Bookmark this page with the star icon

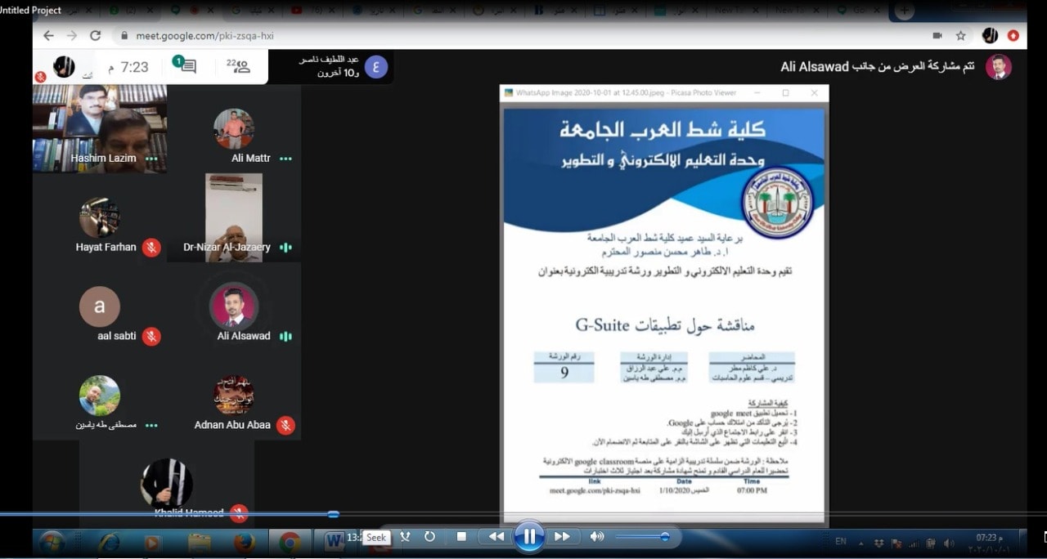click(961, 36)
